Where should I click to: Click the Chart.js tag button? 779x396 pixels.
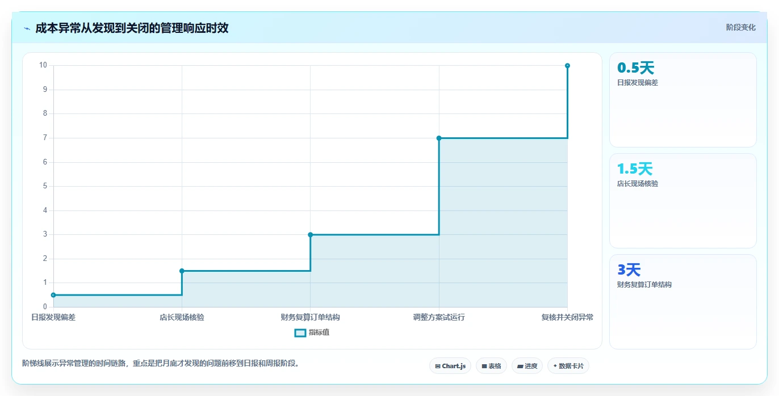click(450, 366)
